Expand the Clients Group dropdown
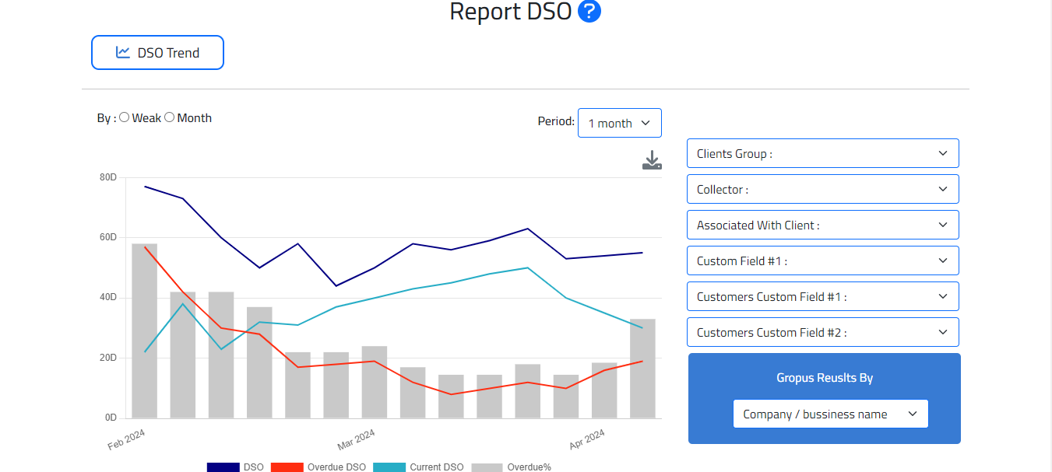 pos(822,153)
